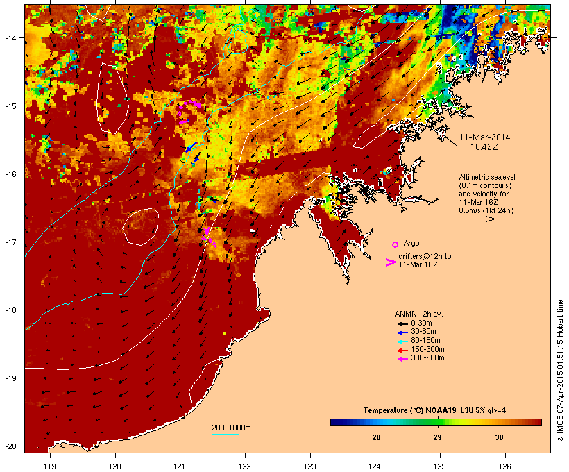The width and height of the screenshot is (569, 472).
Task: Click the ANMN 12h av. legend heading
Action: click(418, 314)
